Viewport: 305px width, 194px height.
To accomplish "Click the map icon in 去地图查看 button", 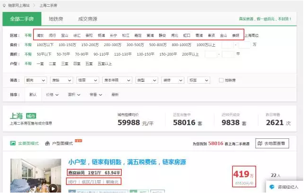I will coord(260,143).
